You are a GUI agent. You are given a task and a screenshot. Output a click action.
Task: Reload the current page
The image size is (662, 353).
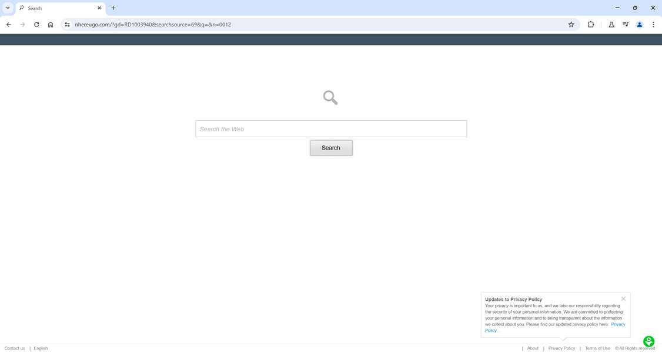tap(36, 25)
